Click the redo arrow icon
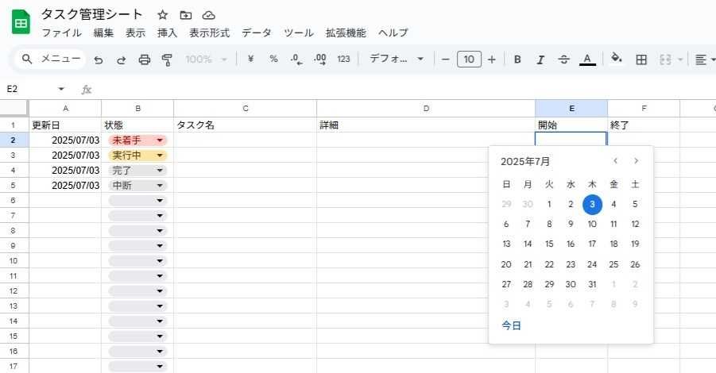 pos(121,60)
